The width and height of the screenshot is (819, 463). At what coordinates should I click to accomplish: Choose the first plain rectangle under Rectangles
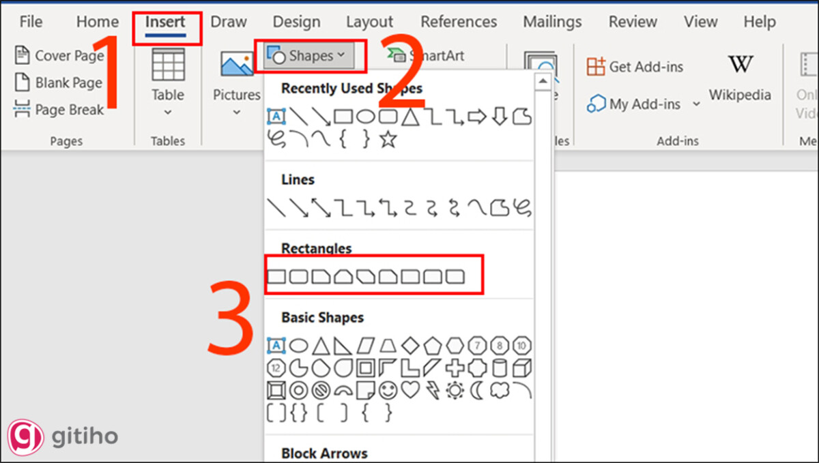coord(276,276)
